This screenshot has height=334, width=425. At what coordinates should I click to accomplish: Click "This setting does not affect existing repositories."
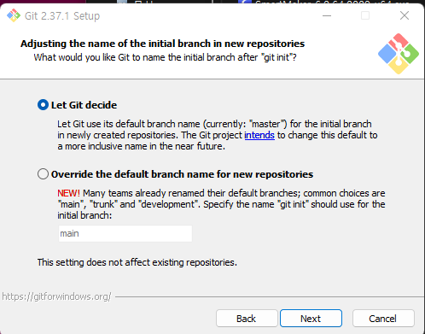[x=137, y=262]
